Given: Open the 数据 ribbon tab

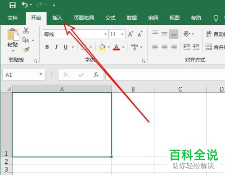Looking at the screenshot, I should [132, 18].
